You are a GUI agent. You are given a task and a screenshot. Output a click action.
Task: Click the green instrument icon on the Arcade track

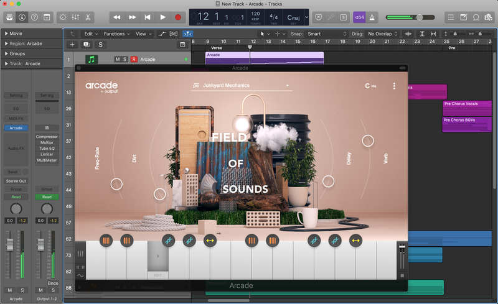click(x=92, y=60)
